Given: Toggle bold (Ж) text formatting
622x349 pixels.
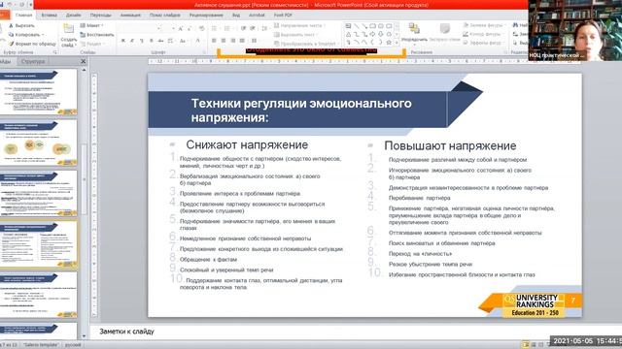Looking at the screenshot, I should point(123,41).
